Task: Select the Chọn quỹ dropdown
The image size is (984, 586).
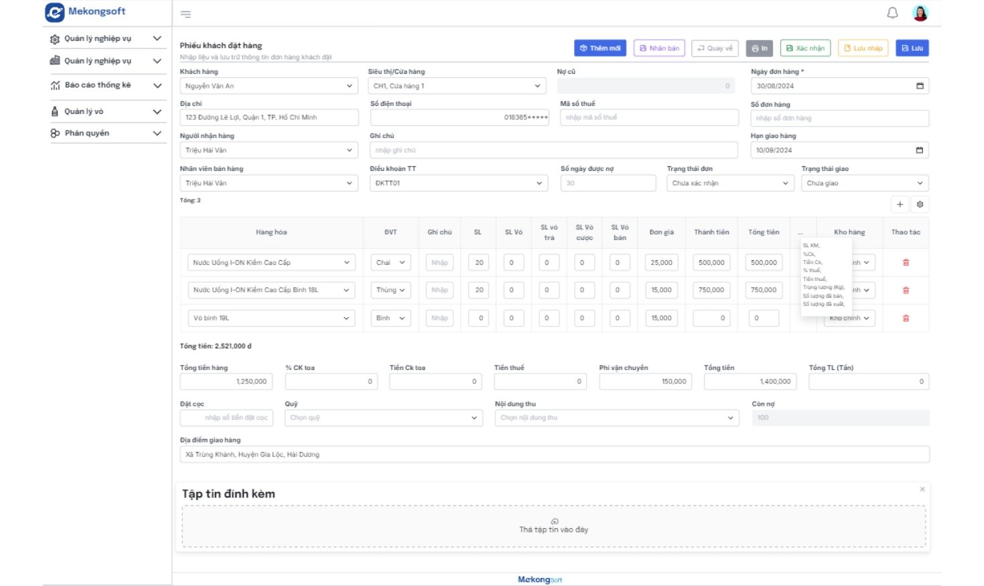Action: [x=383, y=418]
